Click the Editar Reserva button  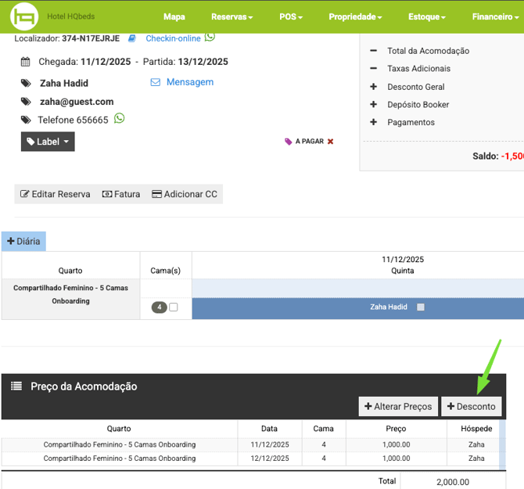point(55,194)
